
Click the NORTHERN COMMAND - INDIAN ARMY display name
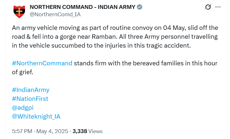coord(83,7)
